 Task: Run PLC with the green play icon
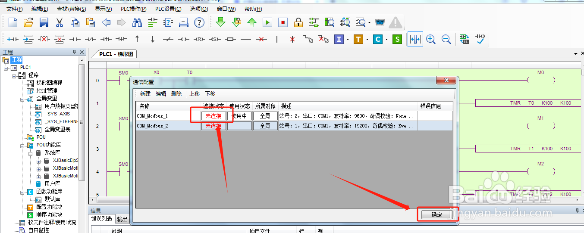pyautogui.click(x=267, y=22)
